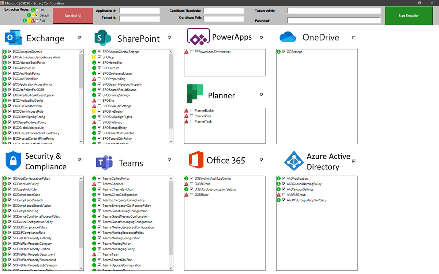Click the red F icon beside PPPowerAppsEnvironment

point(187,52)
